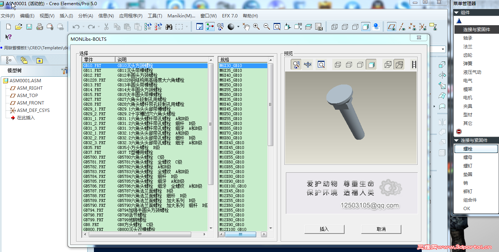Toggle datum axis display
499x252 pixels.
(402, 27)
